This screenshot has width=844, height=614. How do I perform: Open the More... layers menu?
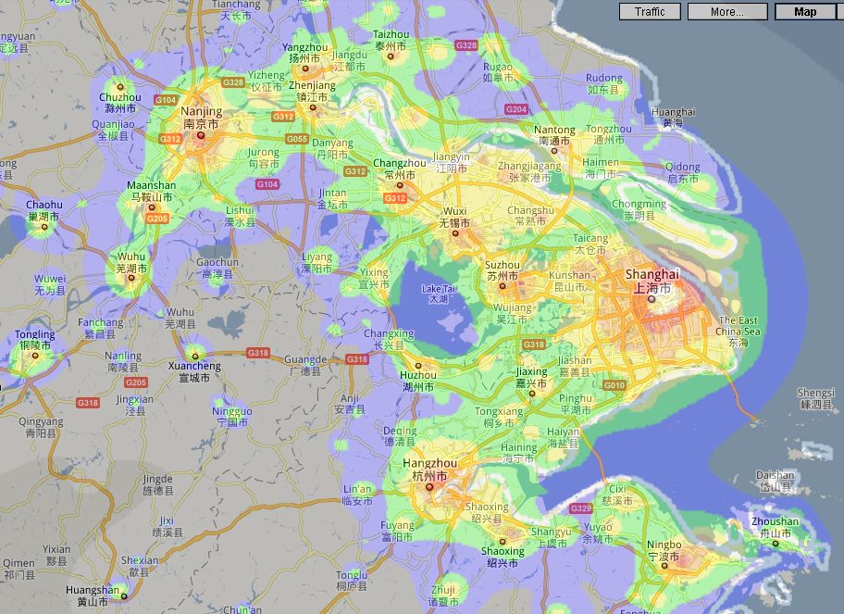[727, 12]
